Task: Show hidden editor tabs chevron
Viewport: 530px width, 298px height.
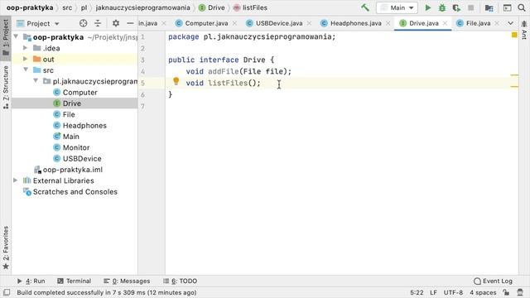Action: (x=510, y=23)
